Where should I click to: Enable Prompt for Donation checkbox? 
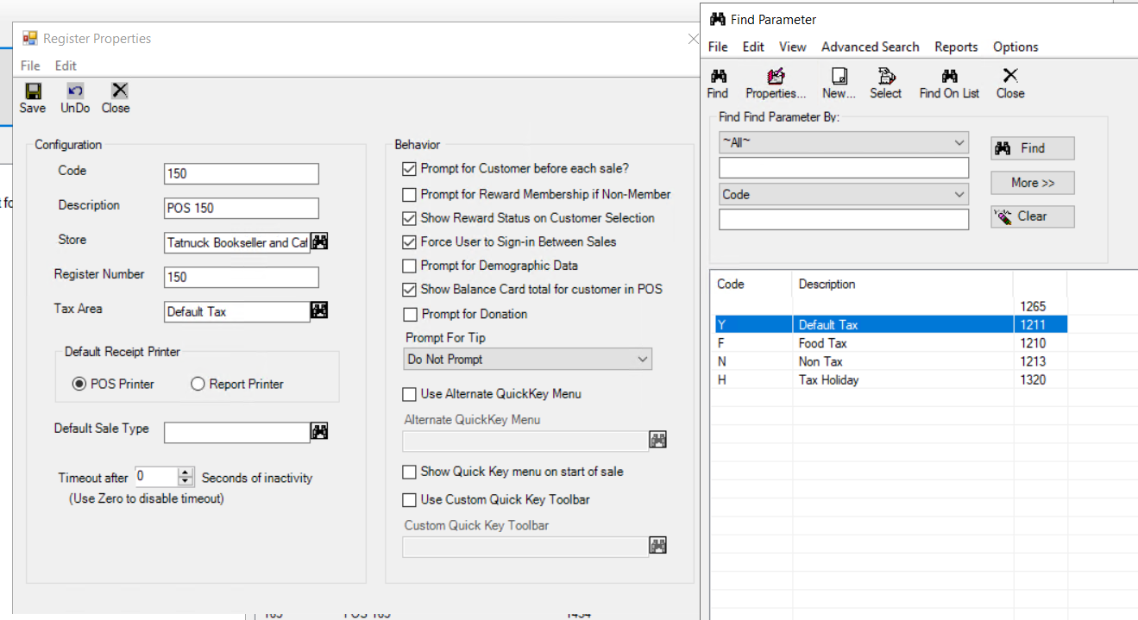410,314
